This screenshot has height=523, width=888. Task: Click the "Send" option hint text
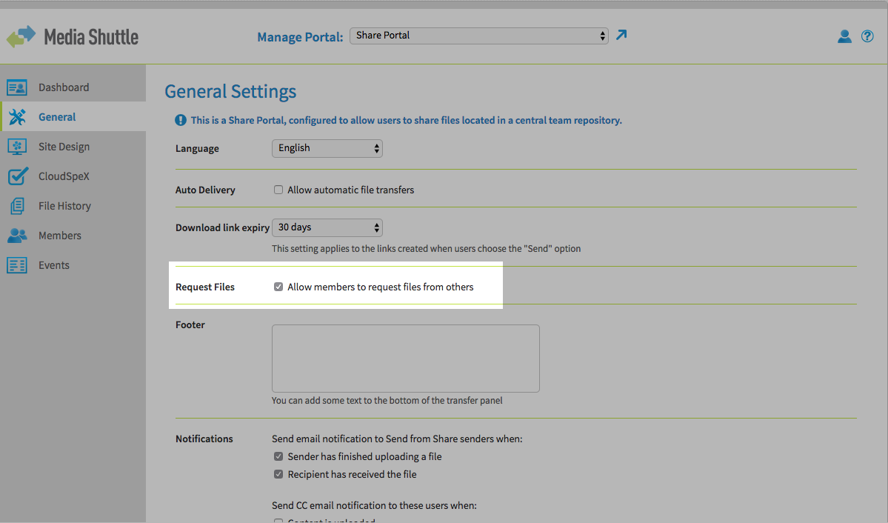click(x=426, y=248)
